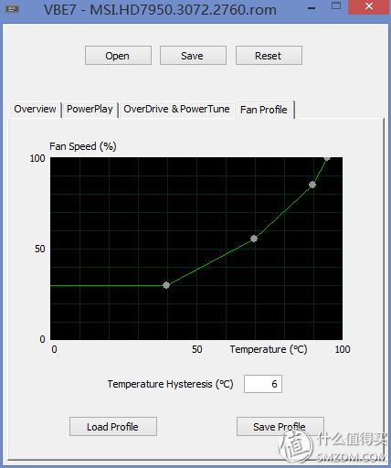Select the Fan Profile tab
The image size is (391, 468).
264,110
